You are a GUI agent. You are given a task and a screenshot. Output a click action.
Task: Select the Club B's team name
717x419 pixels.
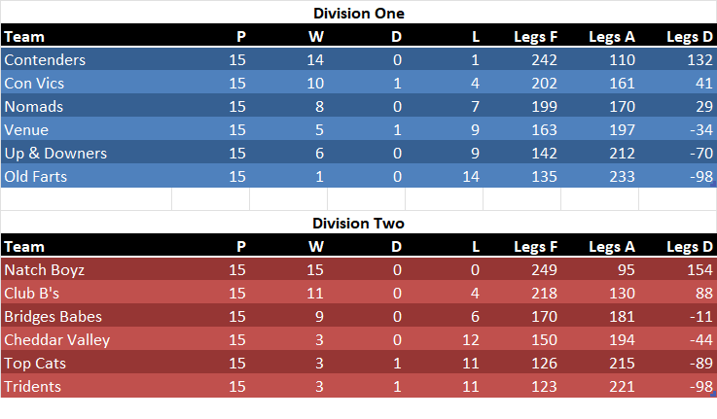(x=33, y=293)
